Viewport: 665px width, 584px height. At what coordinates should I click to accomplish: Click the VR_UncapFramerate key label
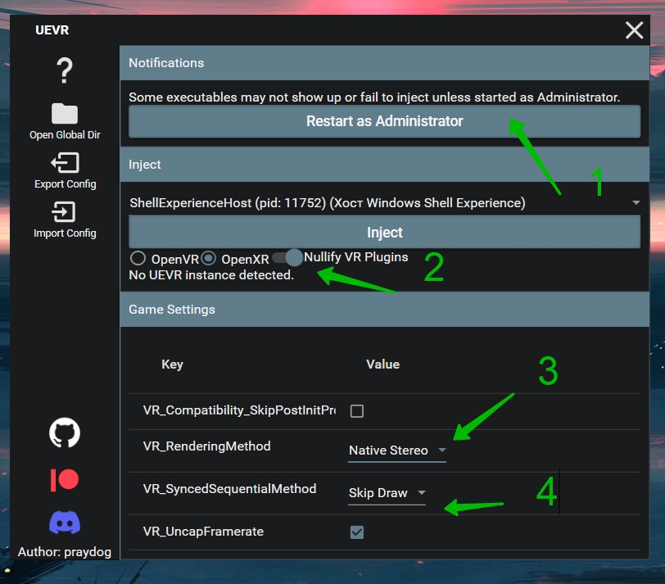pyautogui.click(x=203, y=532)
